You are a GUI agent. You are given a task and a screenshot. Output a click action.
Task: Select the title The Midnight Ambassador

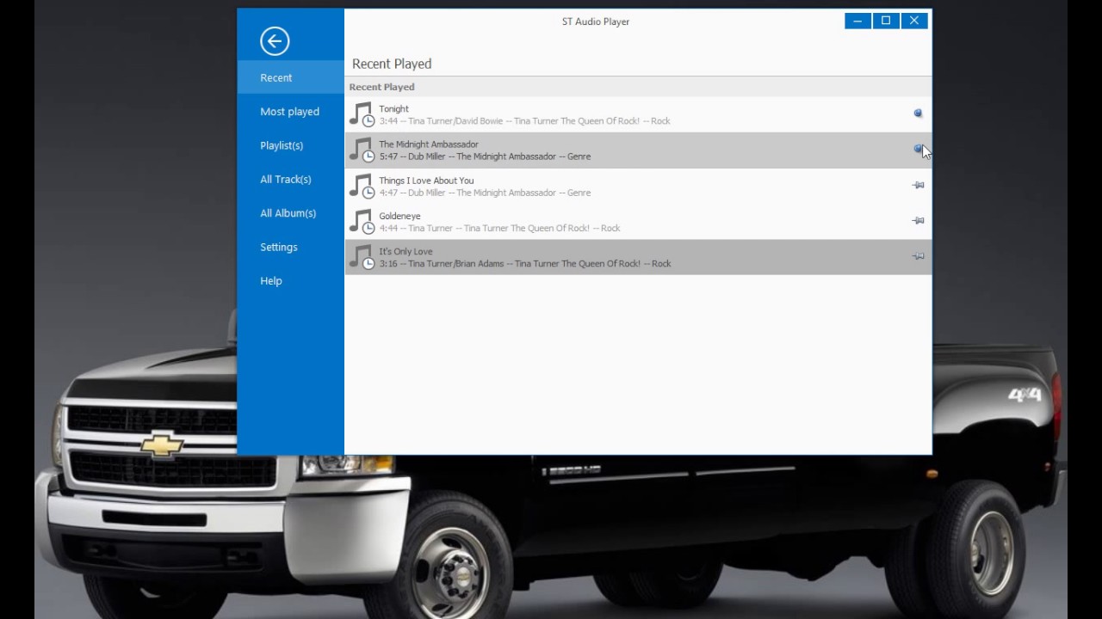tap(429, 144)
